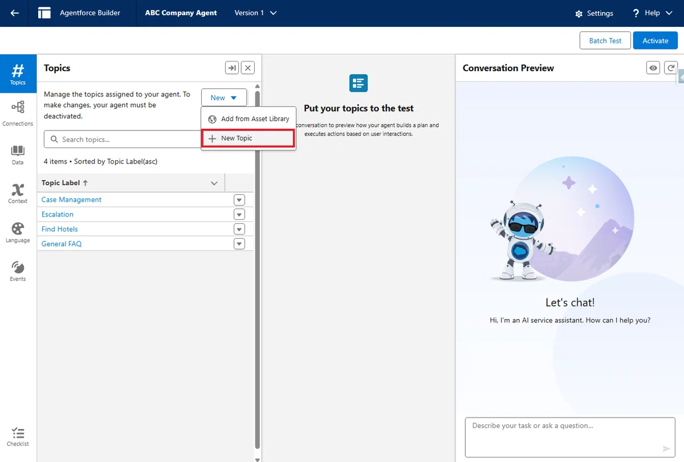This screenshot has height=462, width=684.
Task: Open the General FAQ topic
Action: [x=62, y=244]
